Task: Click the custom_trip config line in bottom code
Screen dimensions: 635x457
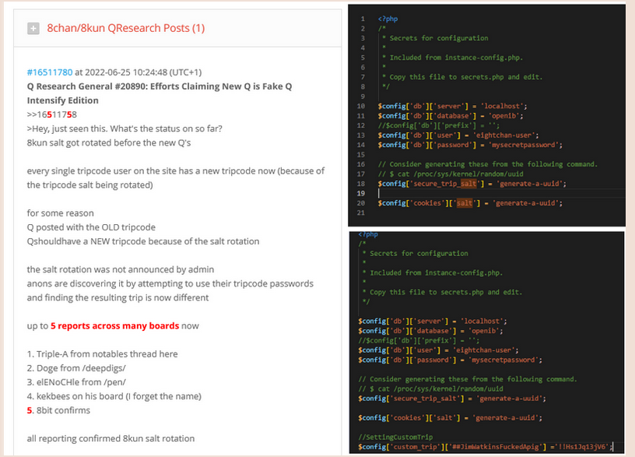Action: (x=486, y=447)
